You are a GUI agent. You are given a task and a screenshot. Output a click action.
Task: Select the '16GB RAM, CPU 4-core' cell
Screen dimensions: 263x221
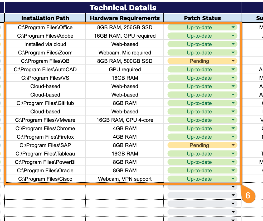[x=125, y=120]
